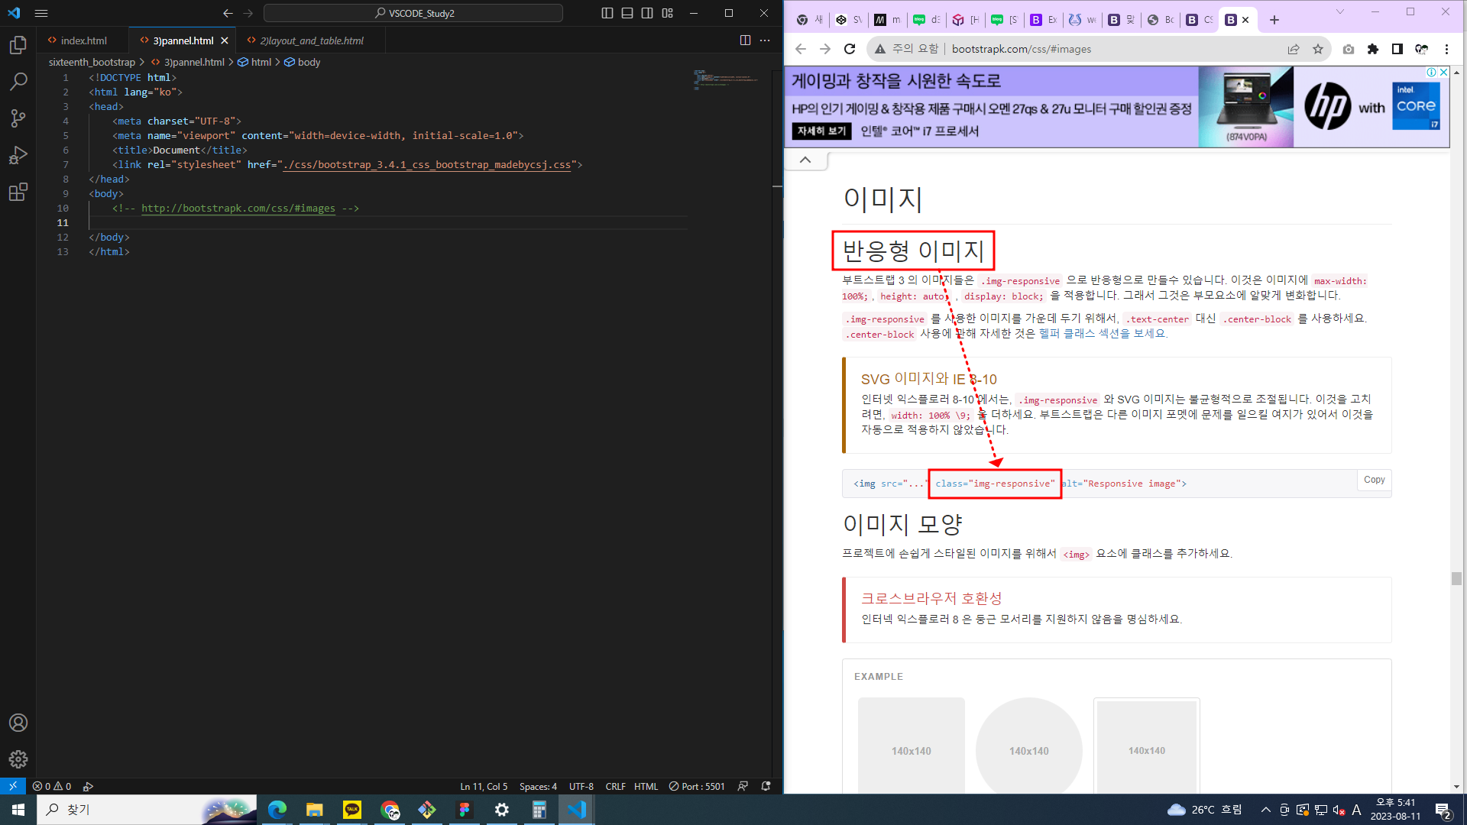
Task: Click the Copy button on code snippet
Action: point(1374,480)
